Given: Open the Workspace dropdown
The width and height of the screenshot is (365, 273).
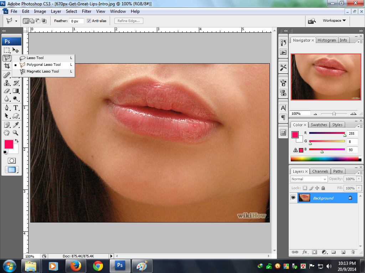Looking at the screenshot, I should pyautogui.click(x=334, y=21).
